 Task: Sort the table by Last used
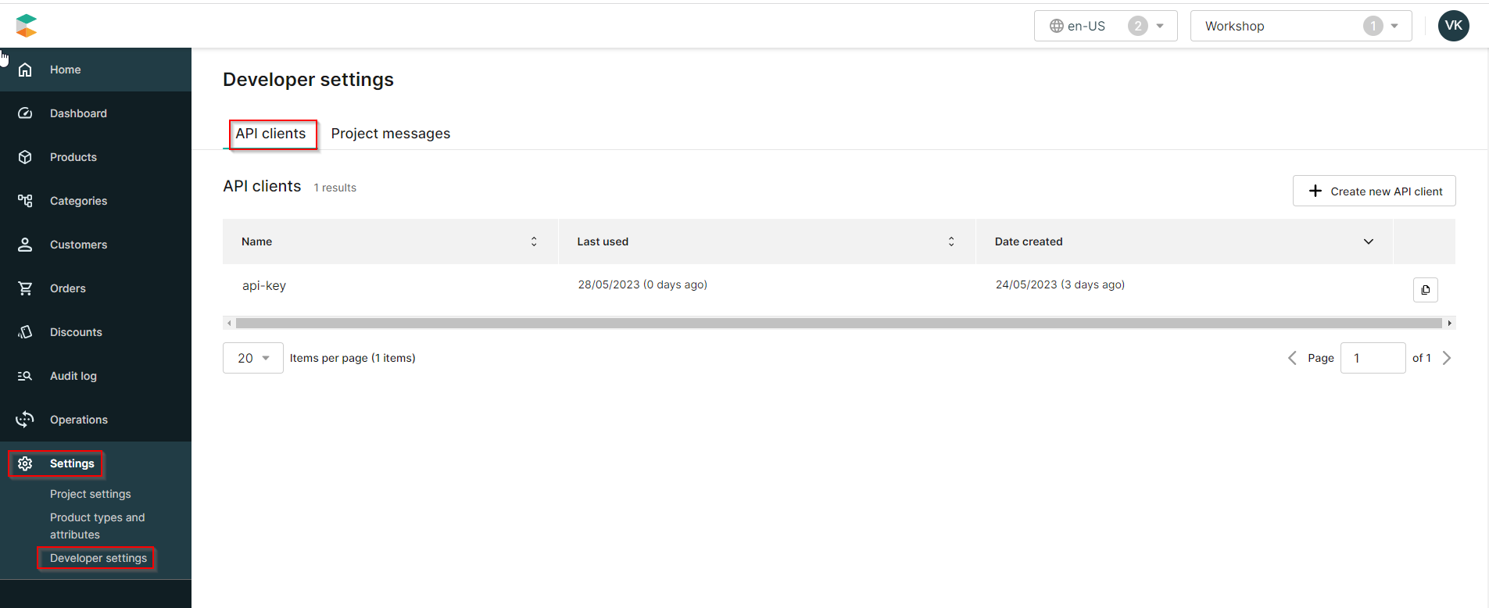pos(950,241)
